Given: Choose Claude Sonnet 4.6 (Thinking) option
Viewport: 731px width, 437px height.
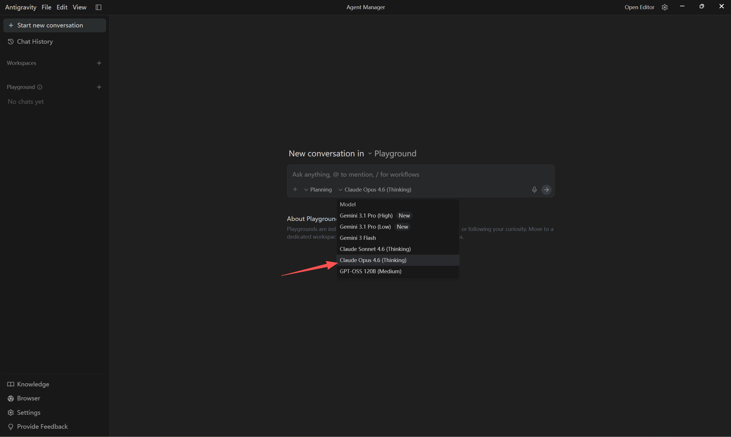Looking at the screenshot, I should click(375, 249).
